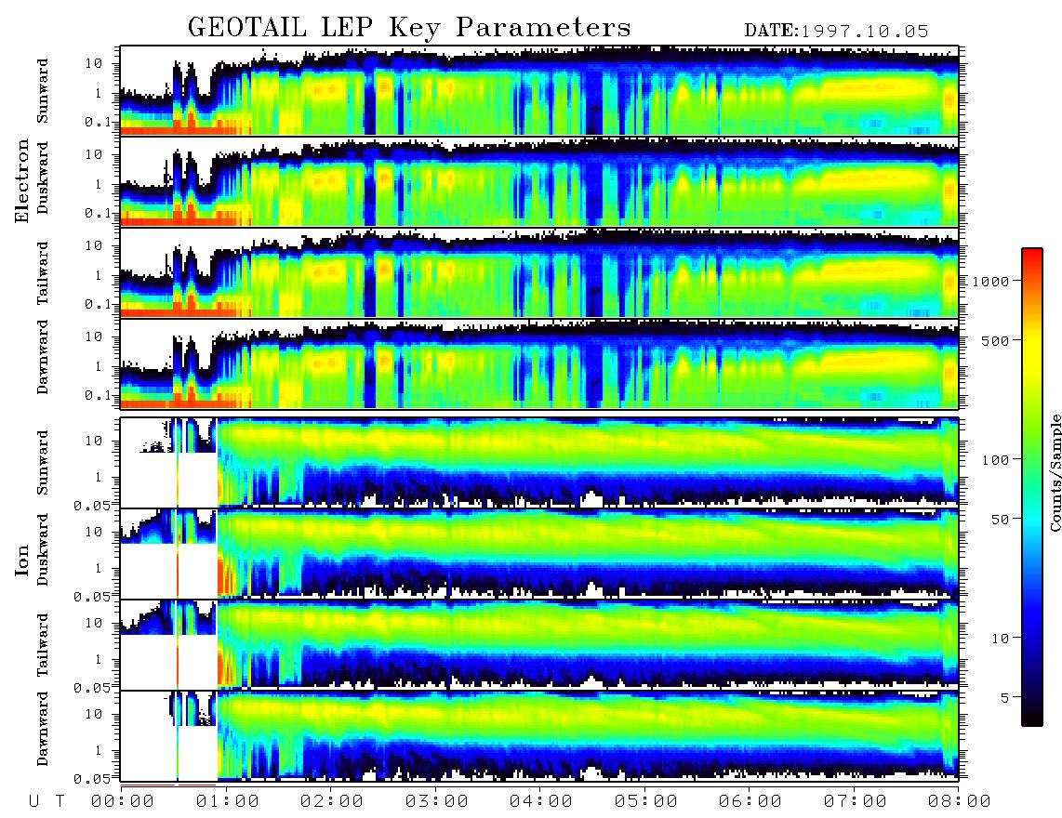
Task: Select the Electron Duskward panel label
Action: point(43,178)
